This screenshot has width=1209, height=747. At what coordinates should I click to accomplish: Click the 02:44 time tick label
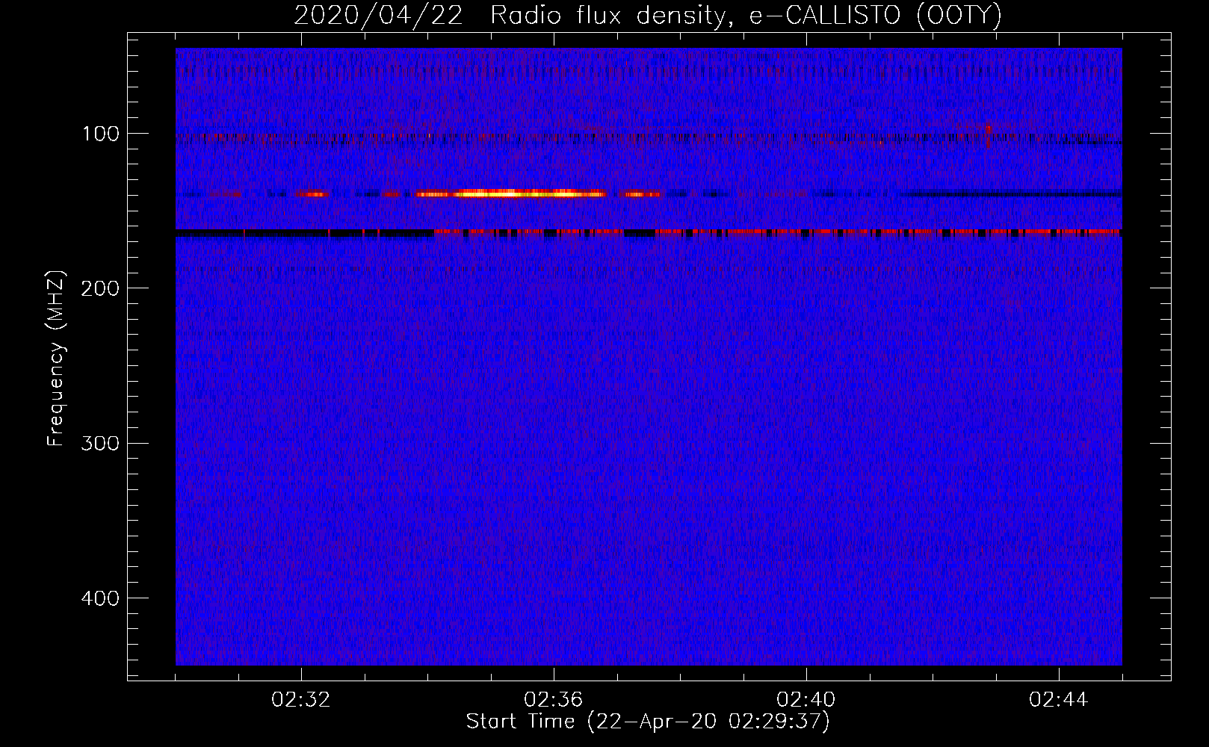pos(1058,700)
